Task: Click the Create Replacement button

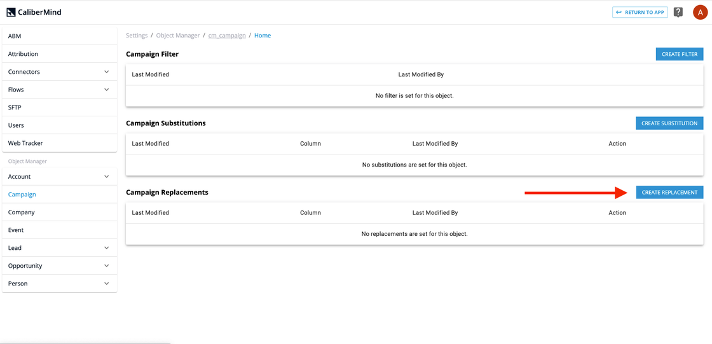Action: [x=669, y=192]
